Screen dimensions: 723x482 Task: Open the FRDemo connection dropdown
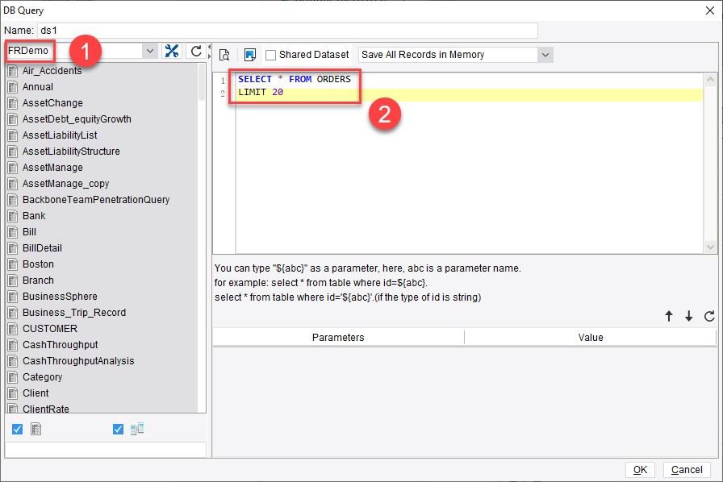150,50
